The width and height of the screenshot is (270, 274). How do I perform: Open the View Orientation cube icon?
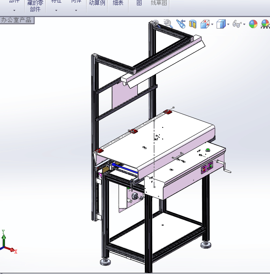(205, 24)
